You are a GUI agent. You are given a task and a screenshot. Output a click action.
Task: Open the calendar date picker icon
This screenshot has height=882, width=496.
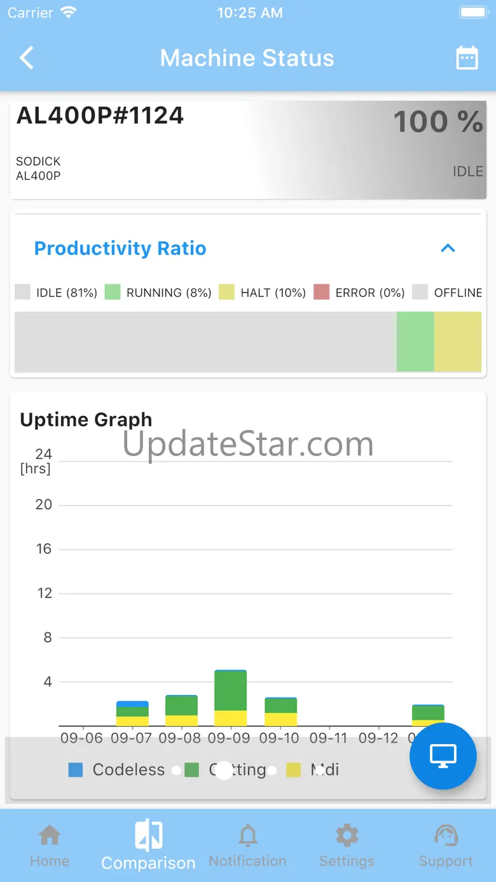click(x=467, y=58)
